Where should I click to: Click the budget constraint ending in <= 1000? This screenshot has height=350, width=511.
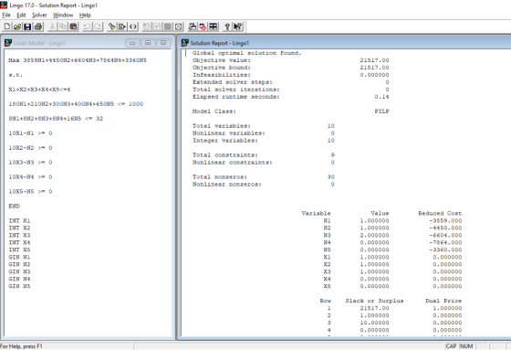(x=76, y=104)
